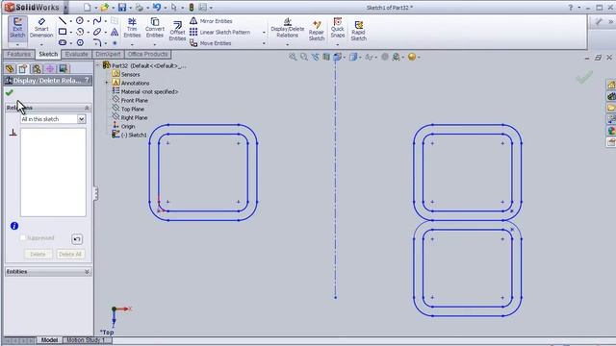Click the Rapid Sketch tool
Screen dimensions: 616x346
tap(358, 31)
